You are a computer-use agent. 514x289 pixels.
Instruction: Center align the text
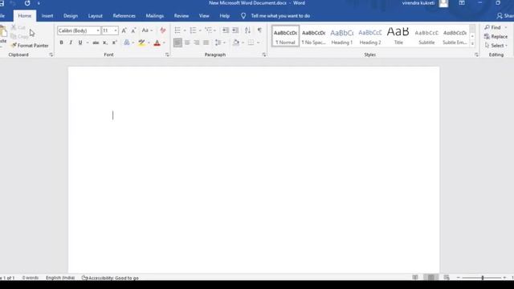187,43
